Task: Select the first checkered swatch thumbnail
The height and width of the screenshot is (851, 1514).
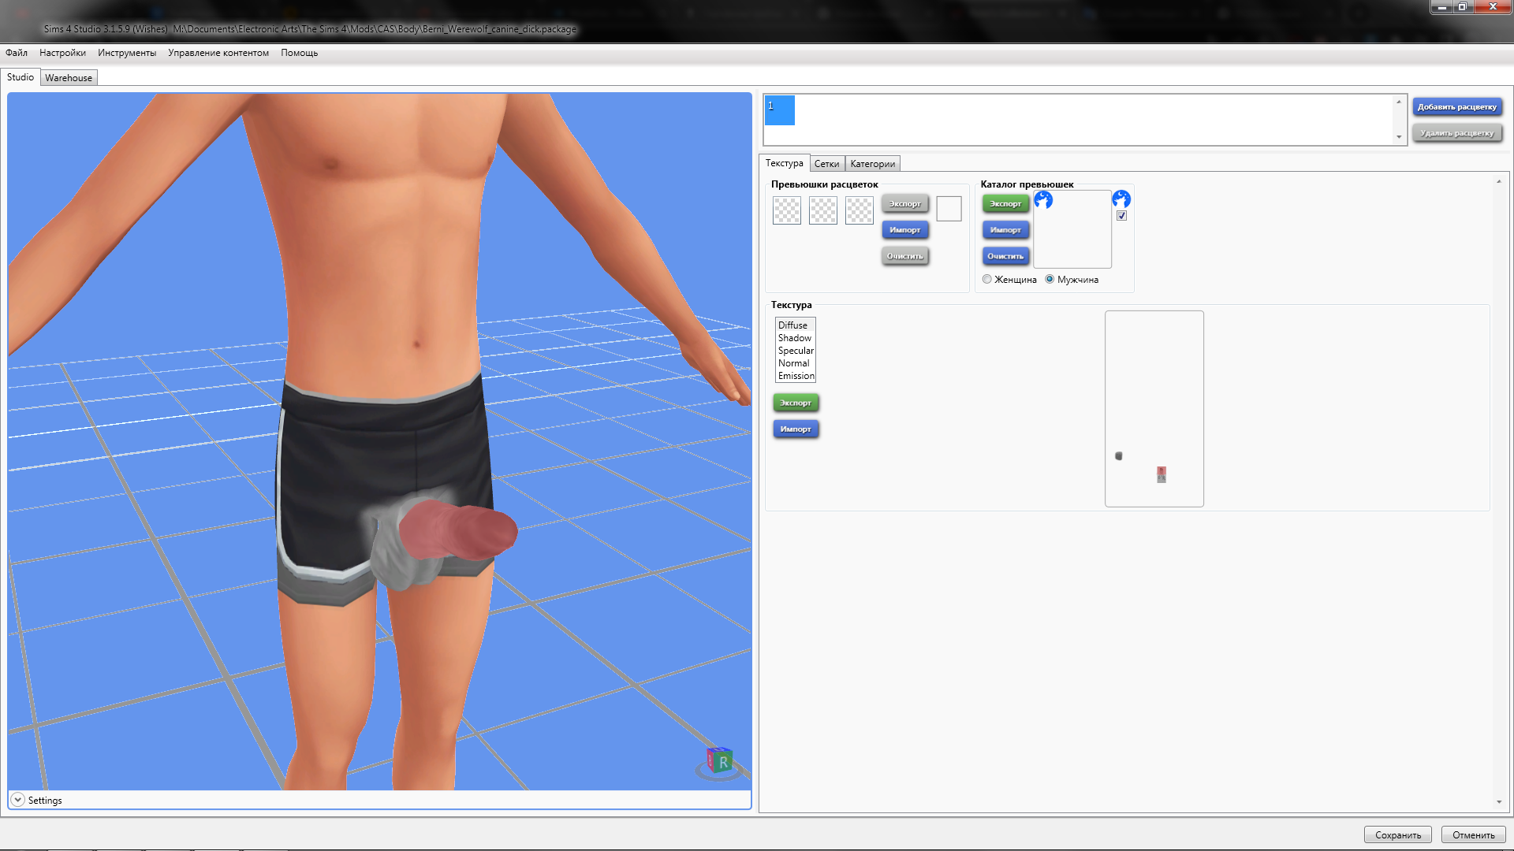Action: click(787, 210)
